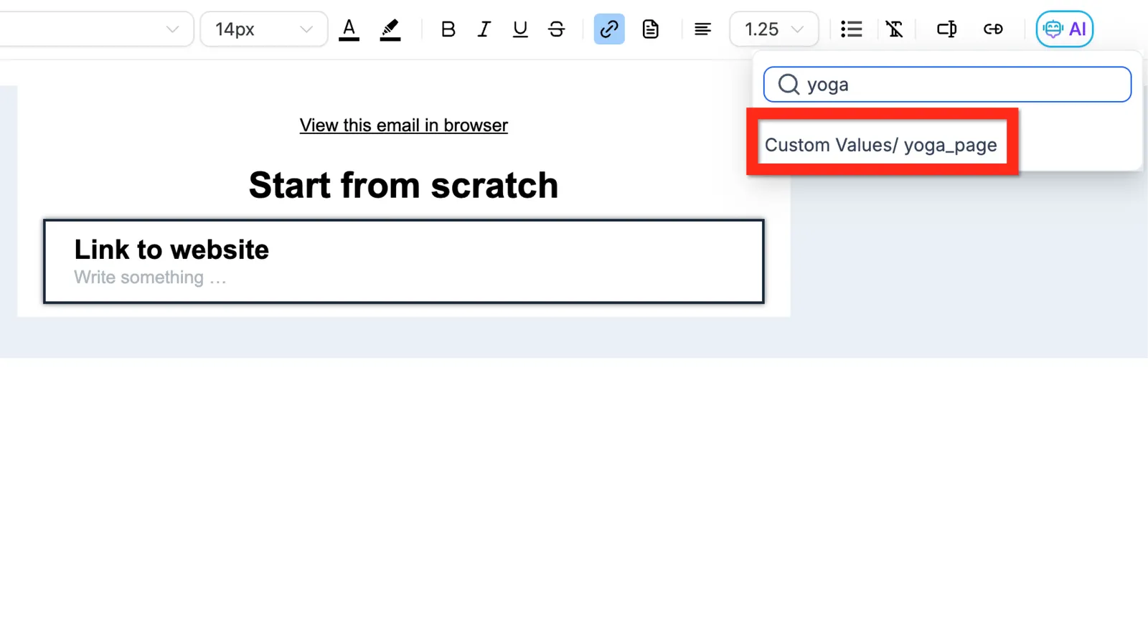Open text alignment options

702,29
